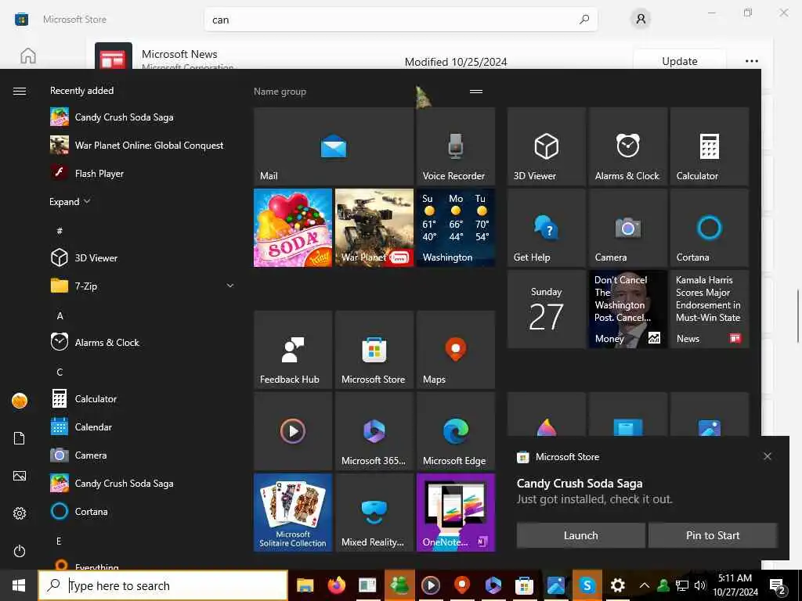
Task: Open the Documents shortcut in Start sidebar
Action: pyautogui.click(x=20, y=438)
